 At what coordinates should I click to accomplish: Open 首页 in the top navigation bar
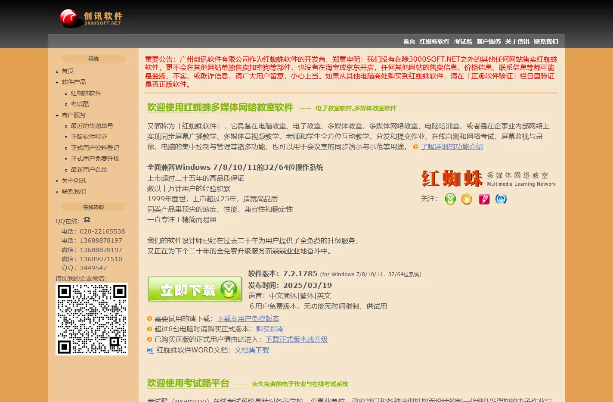(x=409, y=41)
